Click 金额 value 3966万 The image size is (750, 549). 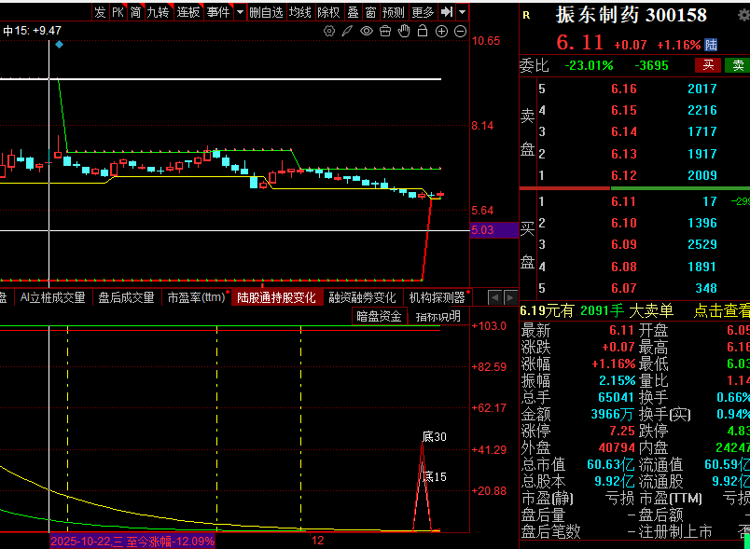[x=612, y=414]
